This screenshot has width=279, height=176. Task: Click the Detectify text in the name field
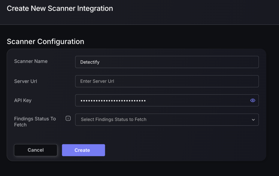(90, 62)
